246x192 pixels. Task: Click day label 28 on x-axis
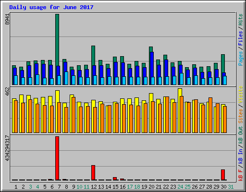(x=209, y=187)
